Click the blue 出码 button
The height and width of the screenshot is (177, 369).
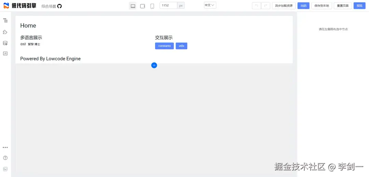pyautogui.click(x=303, y=6)
